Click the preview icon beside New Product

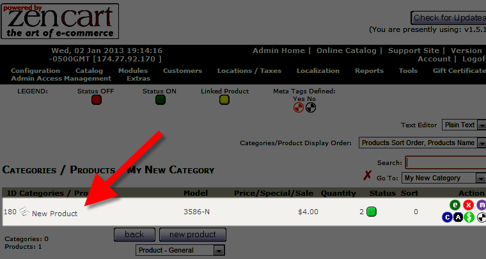25,212
